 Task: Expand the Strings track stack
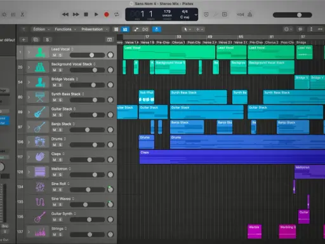[x=29, y=232]
